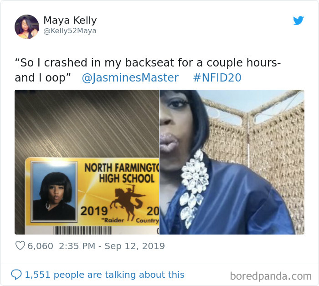Click the ID portrait photo on the card
The width and height of the screenshot is (319, 286).
(x=54, y=192)
